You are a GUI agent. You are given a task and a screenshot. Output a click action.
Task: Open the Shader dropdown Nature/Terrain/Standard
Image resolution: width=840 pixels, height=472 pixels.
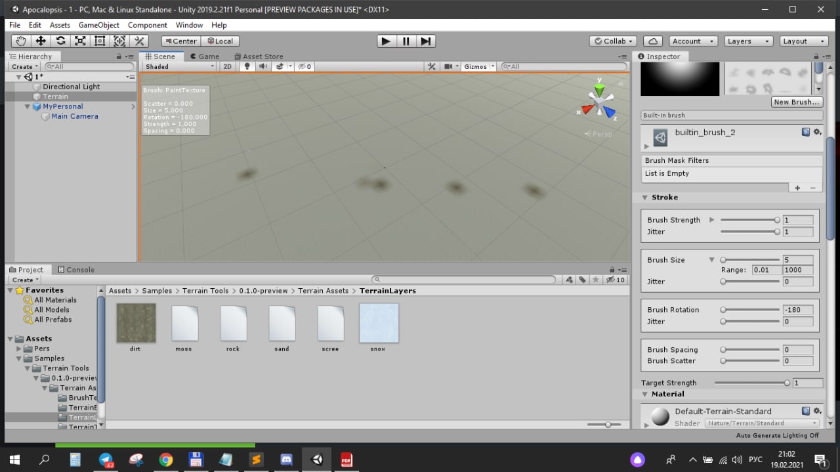(x=763, y=423)
